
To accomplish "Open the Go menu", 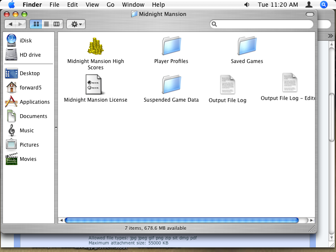I will pos(110,5).
